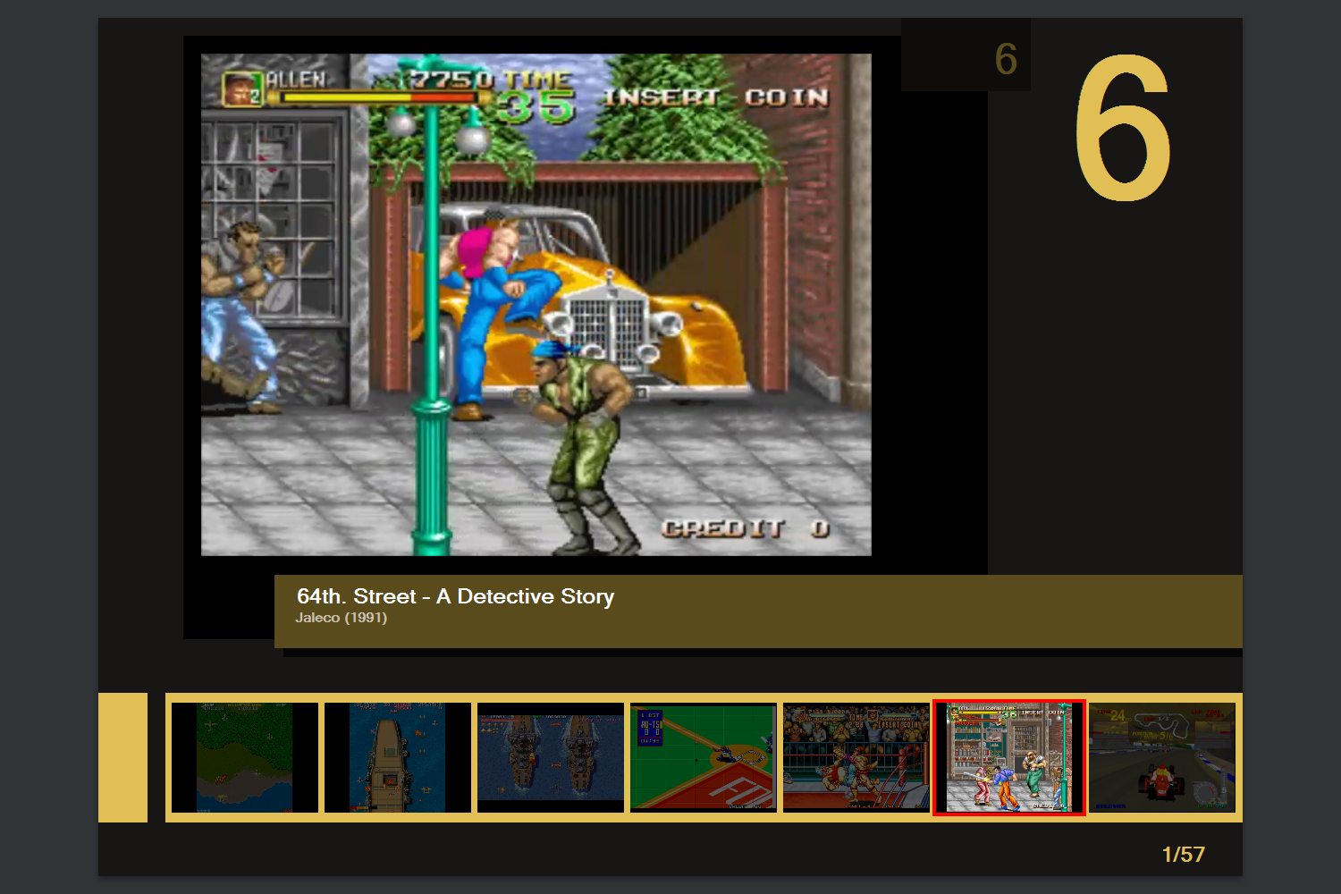1341x894 pixels.
Task: Click the large gold number 6
Action: (1123, 127)
